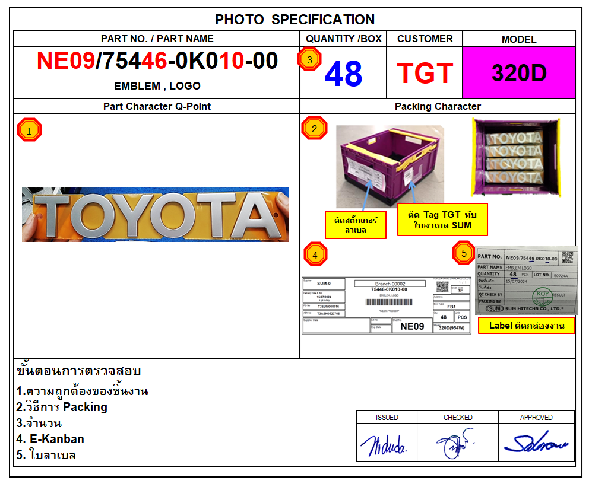Click the "ISSUED" column header
The height and width of the screenshot is (487, 592).
(x=387, y=417)
